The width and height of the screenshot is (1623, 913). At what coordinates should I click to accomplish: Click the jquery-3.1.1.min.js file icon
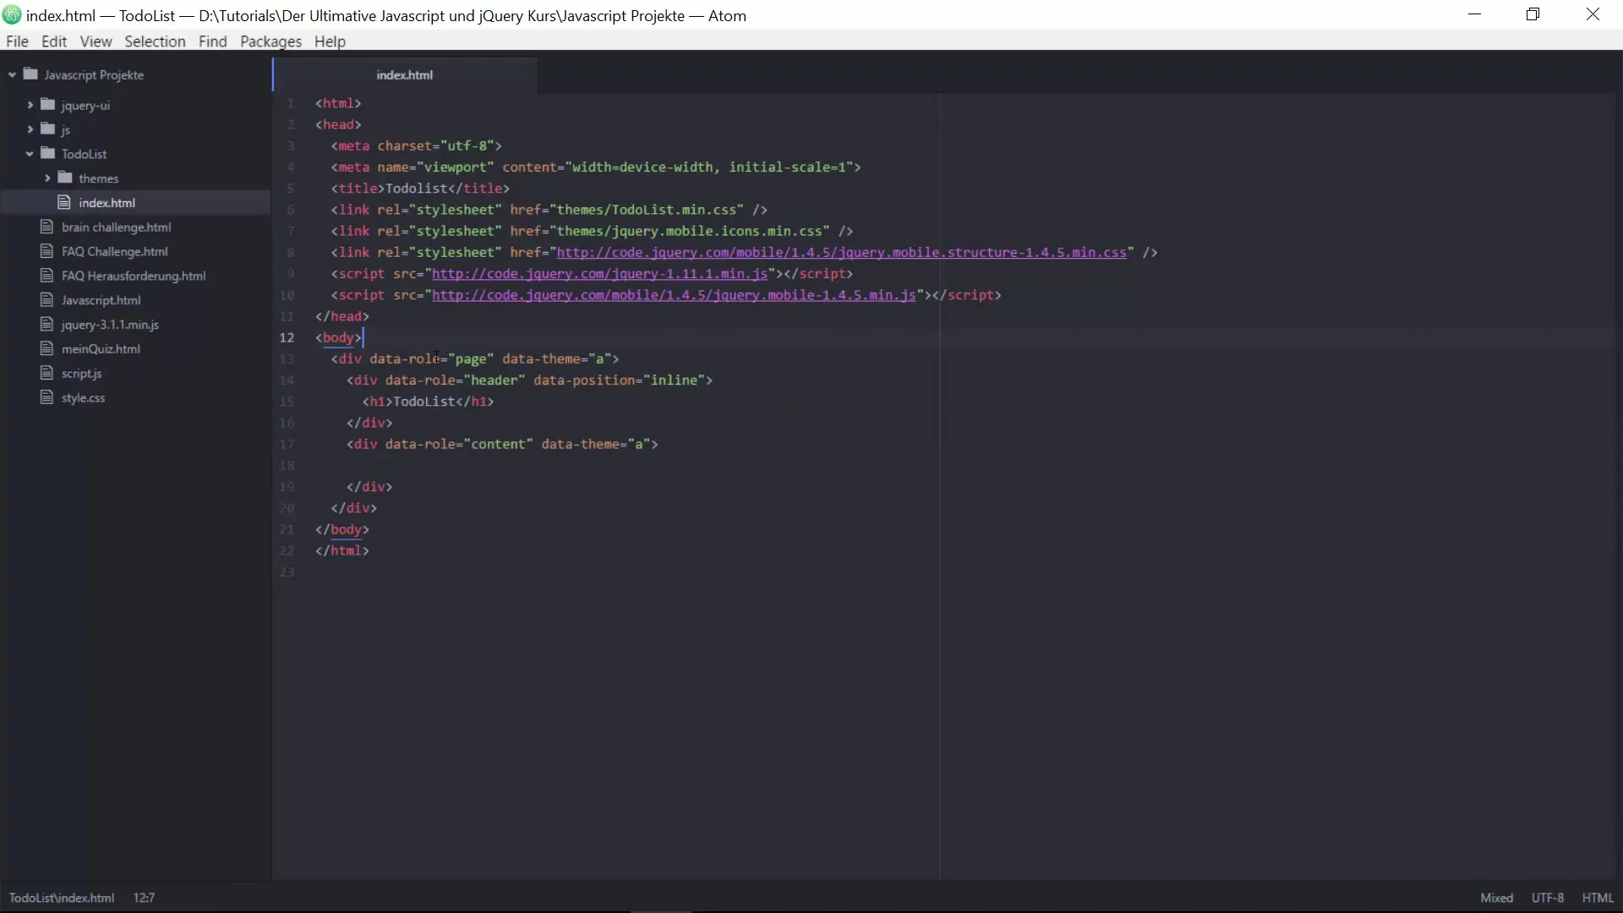click(x=46, y=325)
